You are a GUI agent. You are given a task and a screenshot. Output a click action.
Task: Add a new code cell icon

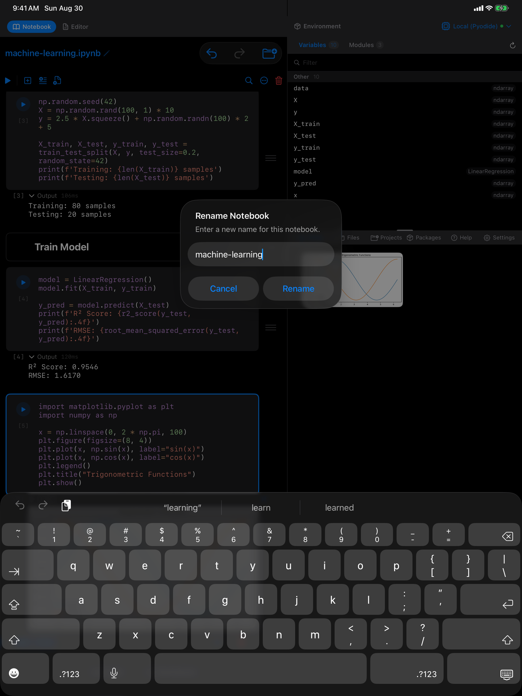click(28, 81)
